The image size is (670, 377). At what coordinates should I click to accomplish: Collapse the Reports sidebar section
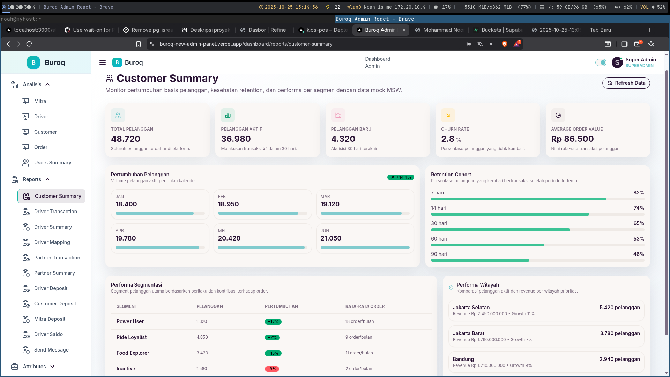pos(47,179)
